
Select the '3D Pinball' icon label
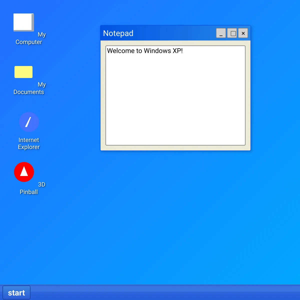[32, 188]
